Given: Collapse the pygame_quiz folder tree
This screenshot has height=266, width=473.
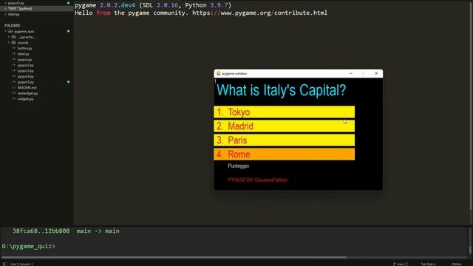Looking at the screenshot, I should click(x=5, y=31).
